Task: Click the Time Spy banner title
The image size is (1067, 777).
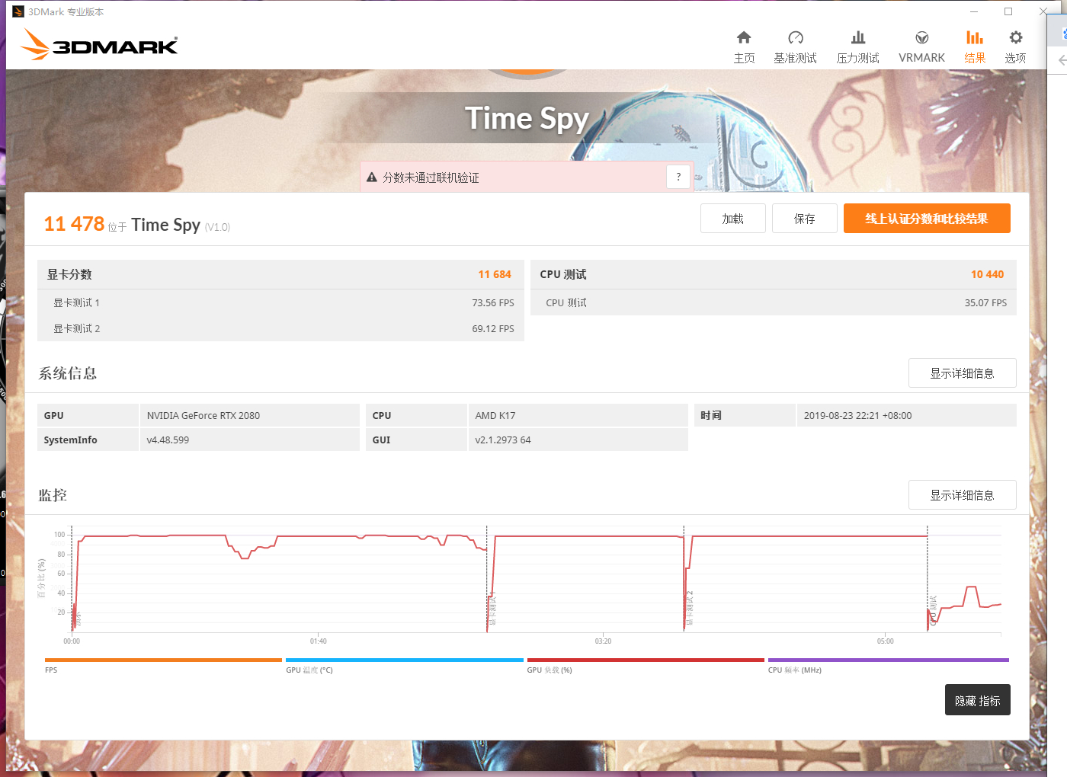Action: click(x=527, y=119)
